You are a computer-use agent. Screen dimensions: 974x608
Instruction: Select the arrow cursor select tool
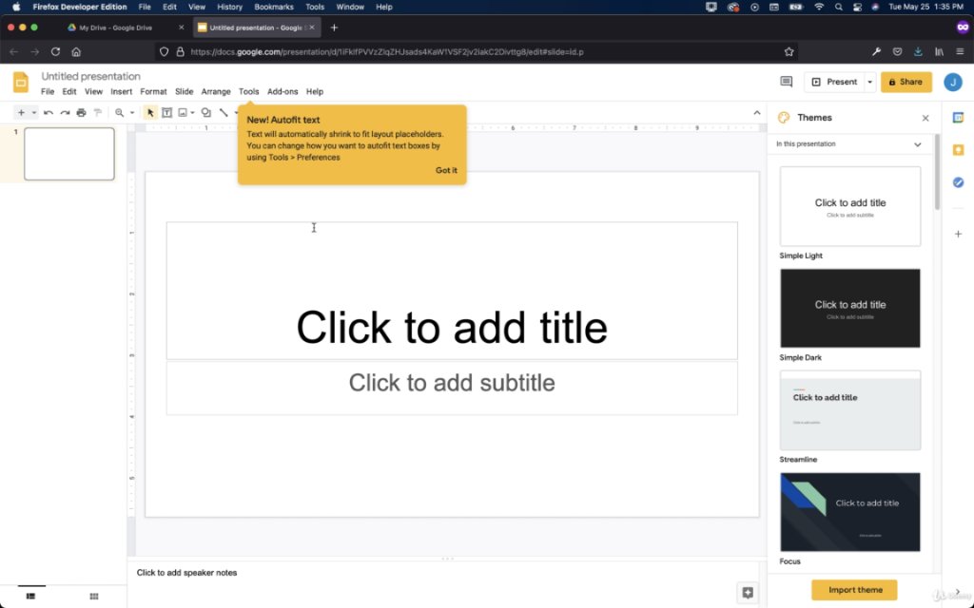pos(149,113)
